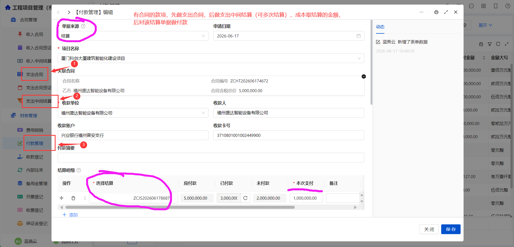This screenshot has width=514, height=247.
Task: Go to the next record arrow
Action: [69, 12]
